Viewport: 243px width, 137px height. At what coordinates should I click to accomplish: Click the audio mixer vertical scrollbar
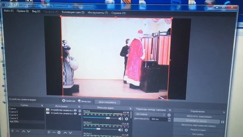(x=131, y=115)
